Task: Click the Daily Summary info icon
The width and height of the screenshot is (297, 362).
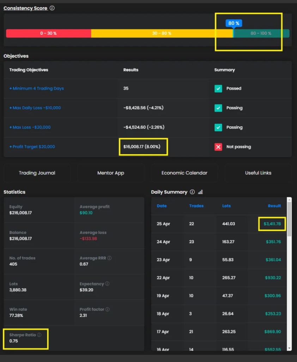Action: click(x=192, y=192)
